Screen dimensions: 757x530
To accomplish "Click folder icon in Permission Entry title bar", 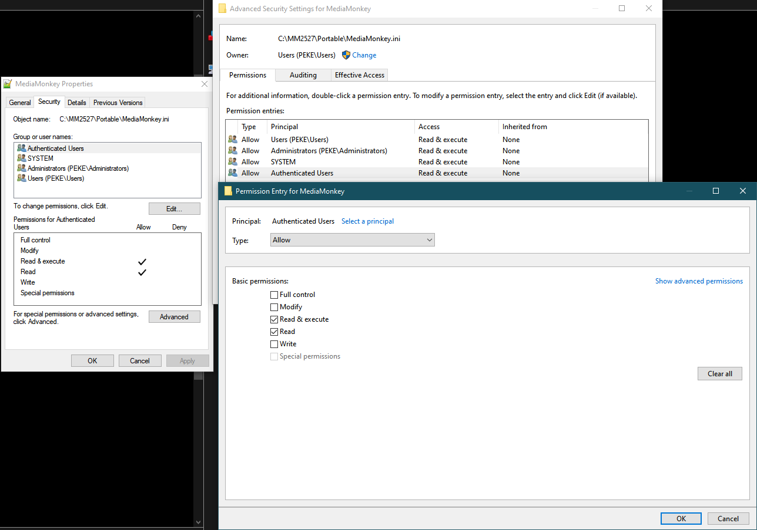I will tap(228, 191).
